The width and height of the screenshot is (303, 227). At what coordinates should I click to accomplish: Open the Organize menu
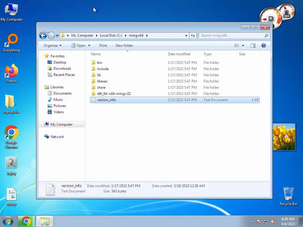(x=53, y=46)
